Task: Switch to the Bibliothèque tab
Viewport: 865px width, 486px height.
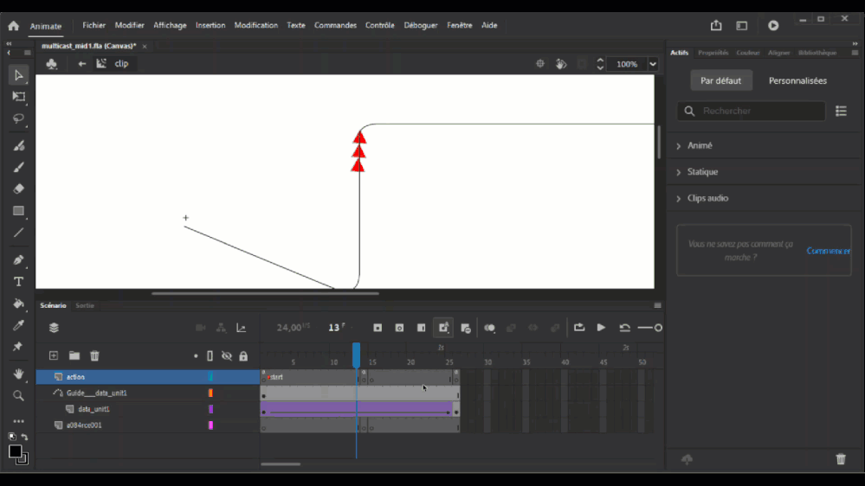Action: point(817,53)
